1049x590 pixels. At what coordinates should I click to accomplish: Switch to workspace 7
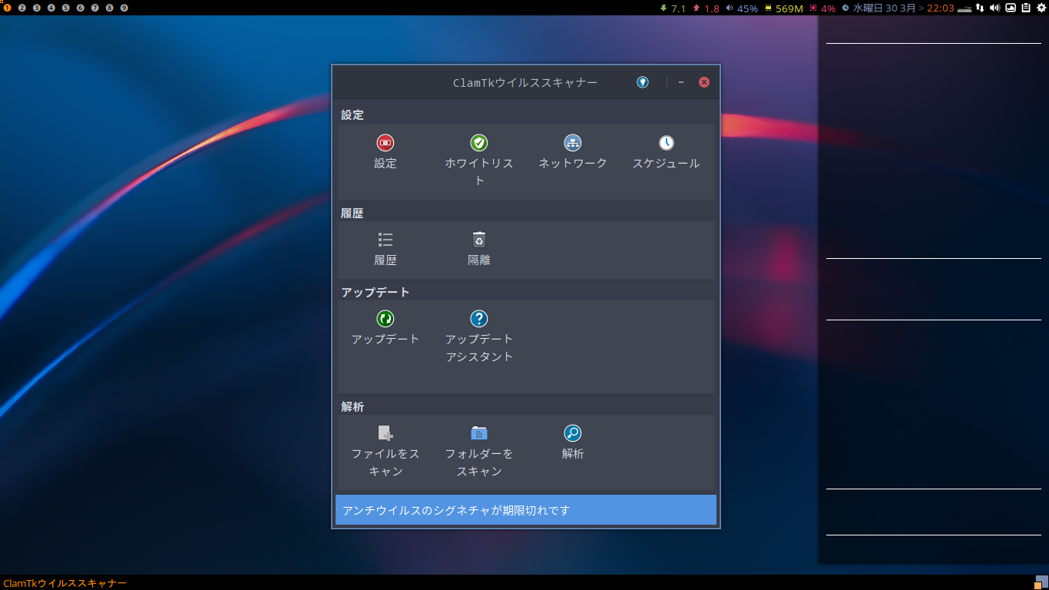click(95, 8)
